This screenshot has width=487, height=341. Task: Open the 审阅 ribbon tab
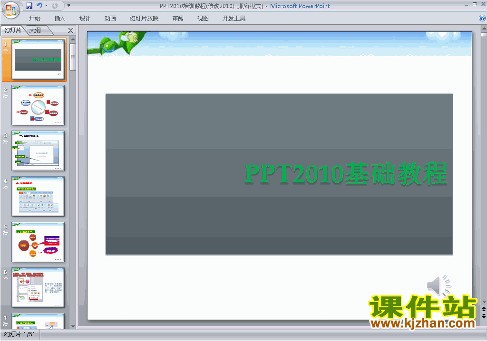(178, 19)
